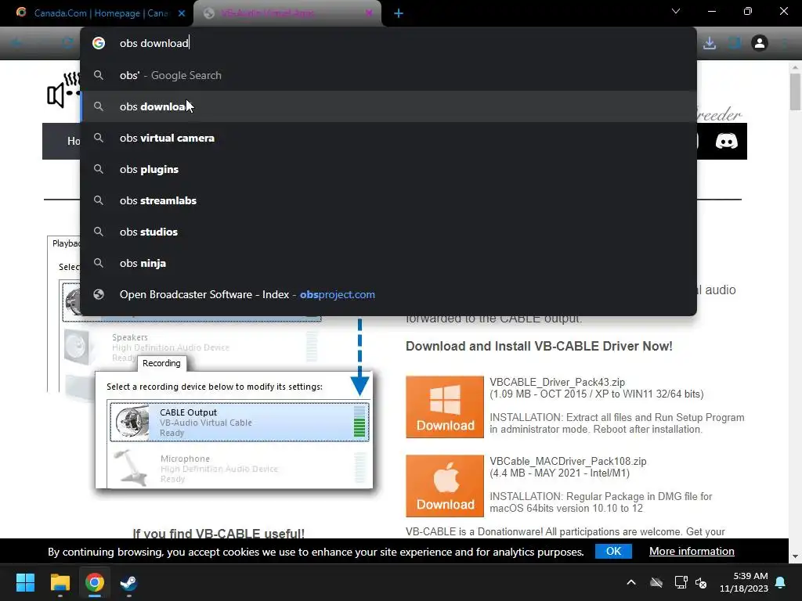802x601 pixels.
Task: Select the CABLE Output recording device
Action: tap(239, 422)
